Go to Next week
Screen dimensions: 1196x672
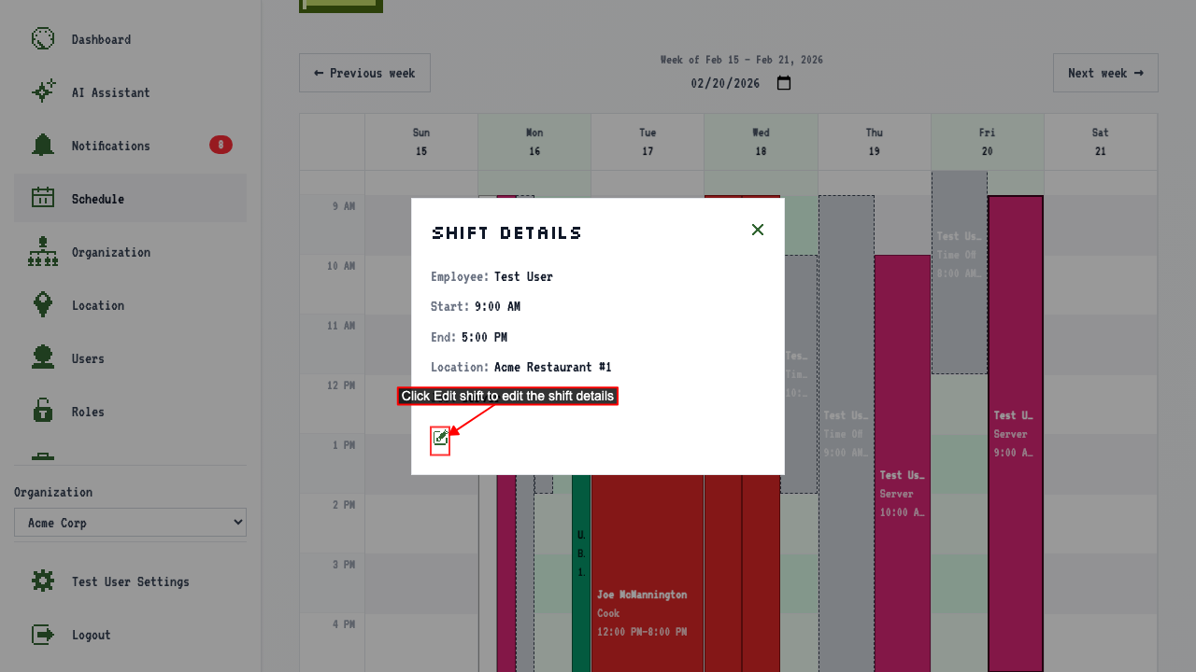1105,73
